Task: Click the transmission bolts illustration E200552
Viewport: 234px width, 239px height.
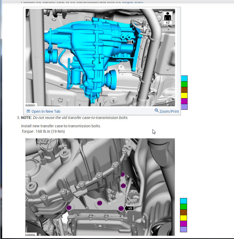Action: 100,187
